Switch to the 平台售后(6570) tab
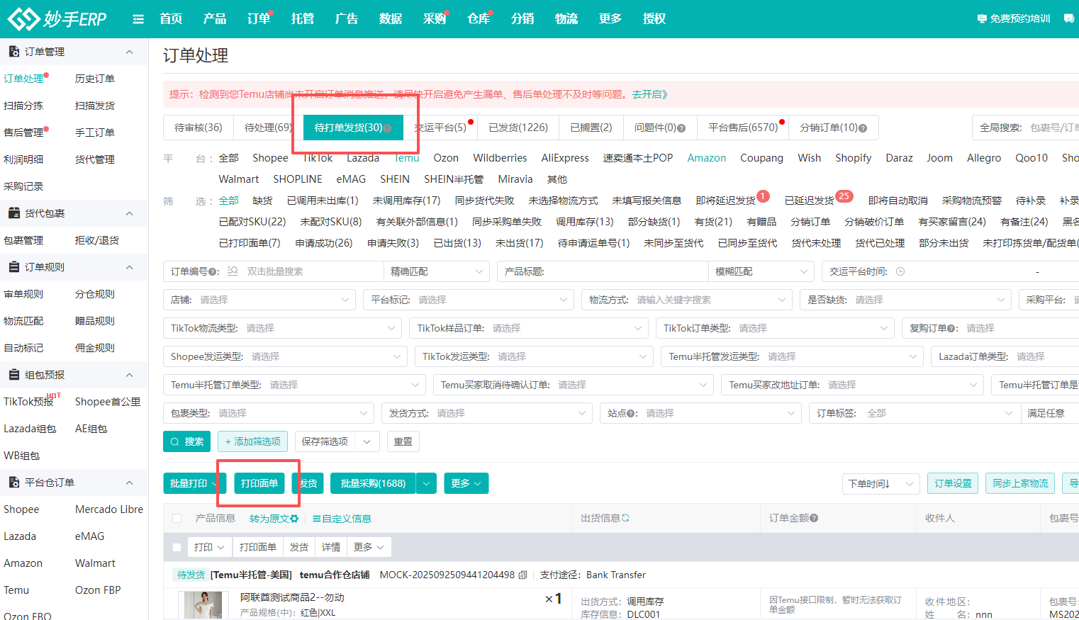 (x=743, y=128)
